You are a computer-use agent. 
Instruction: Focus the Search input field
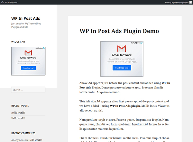click(x=28, y=90)
